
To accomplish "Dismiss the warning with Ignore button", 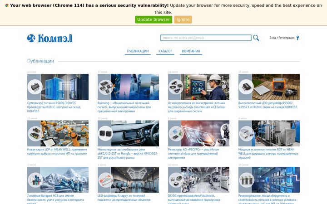I will click(183, 19).
